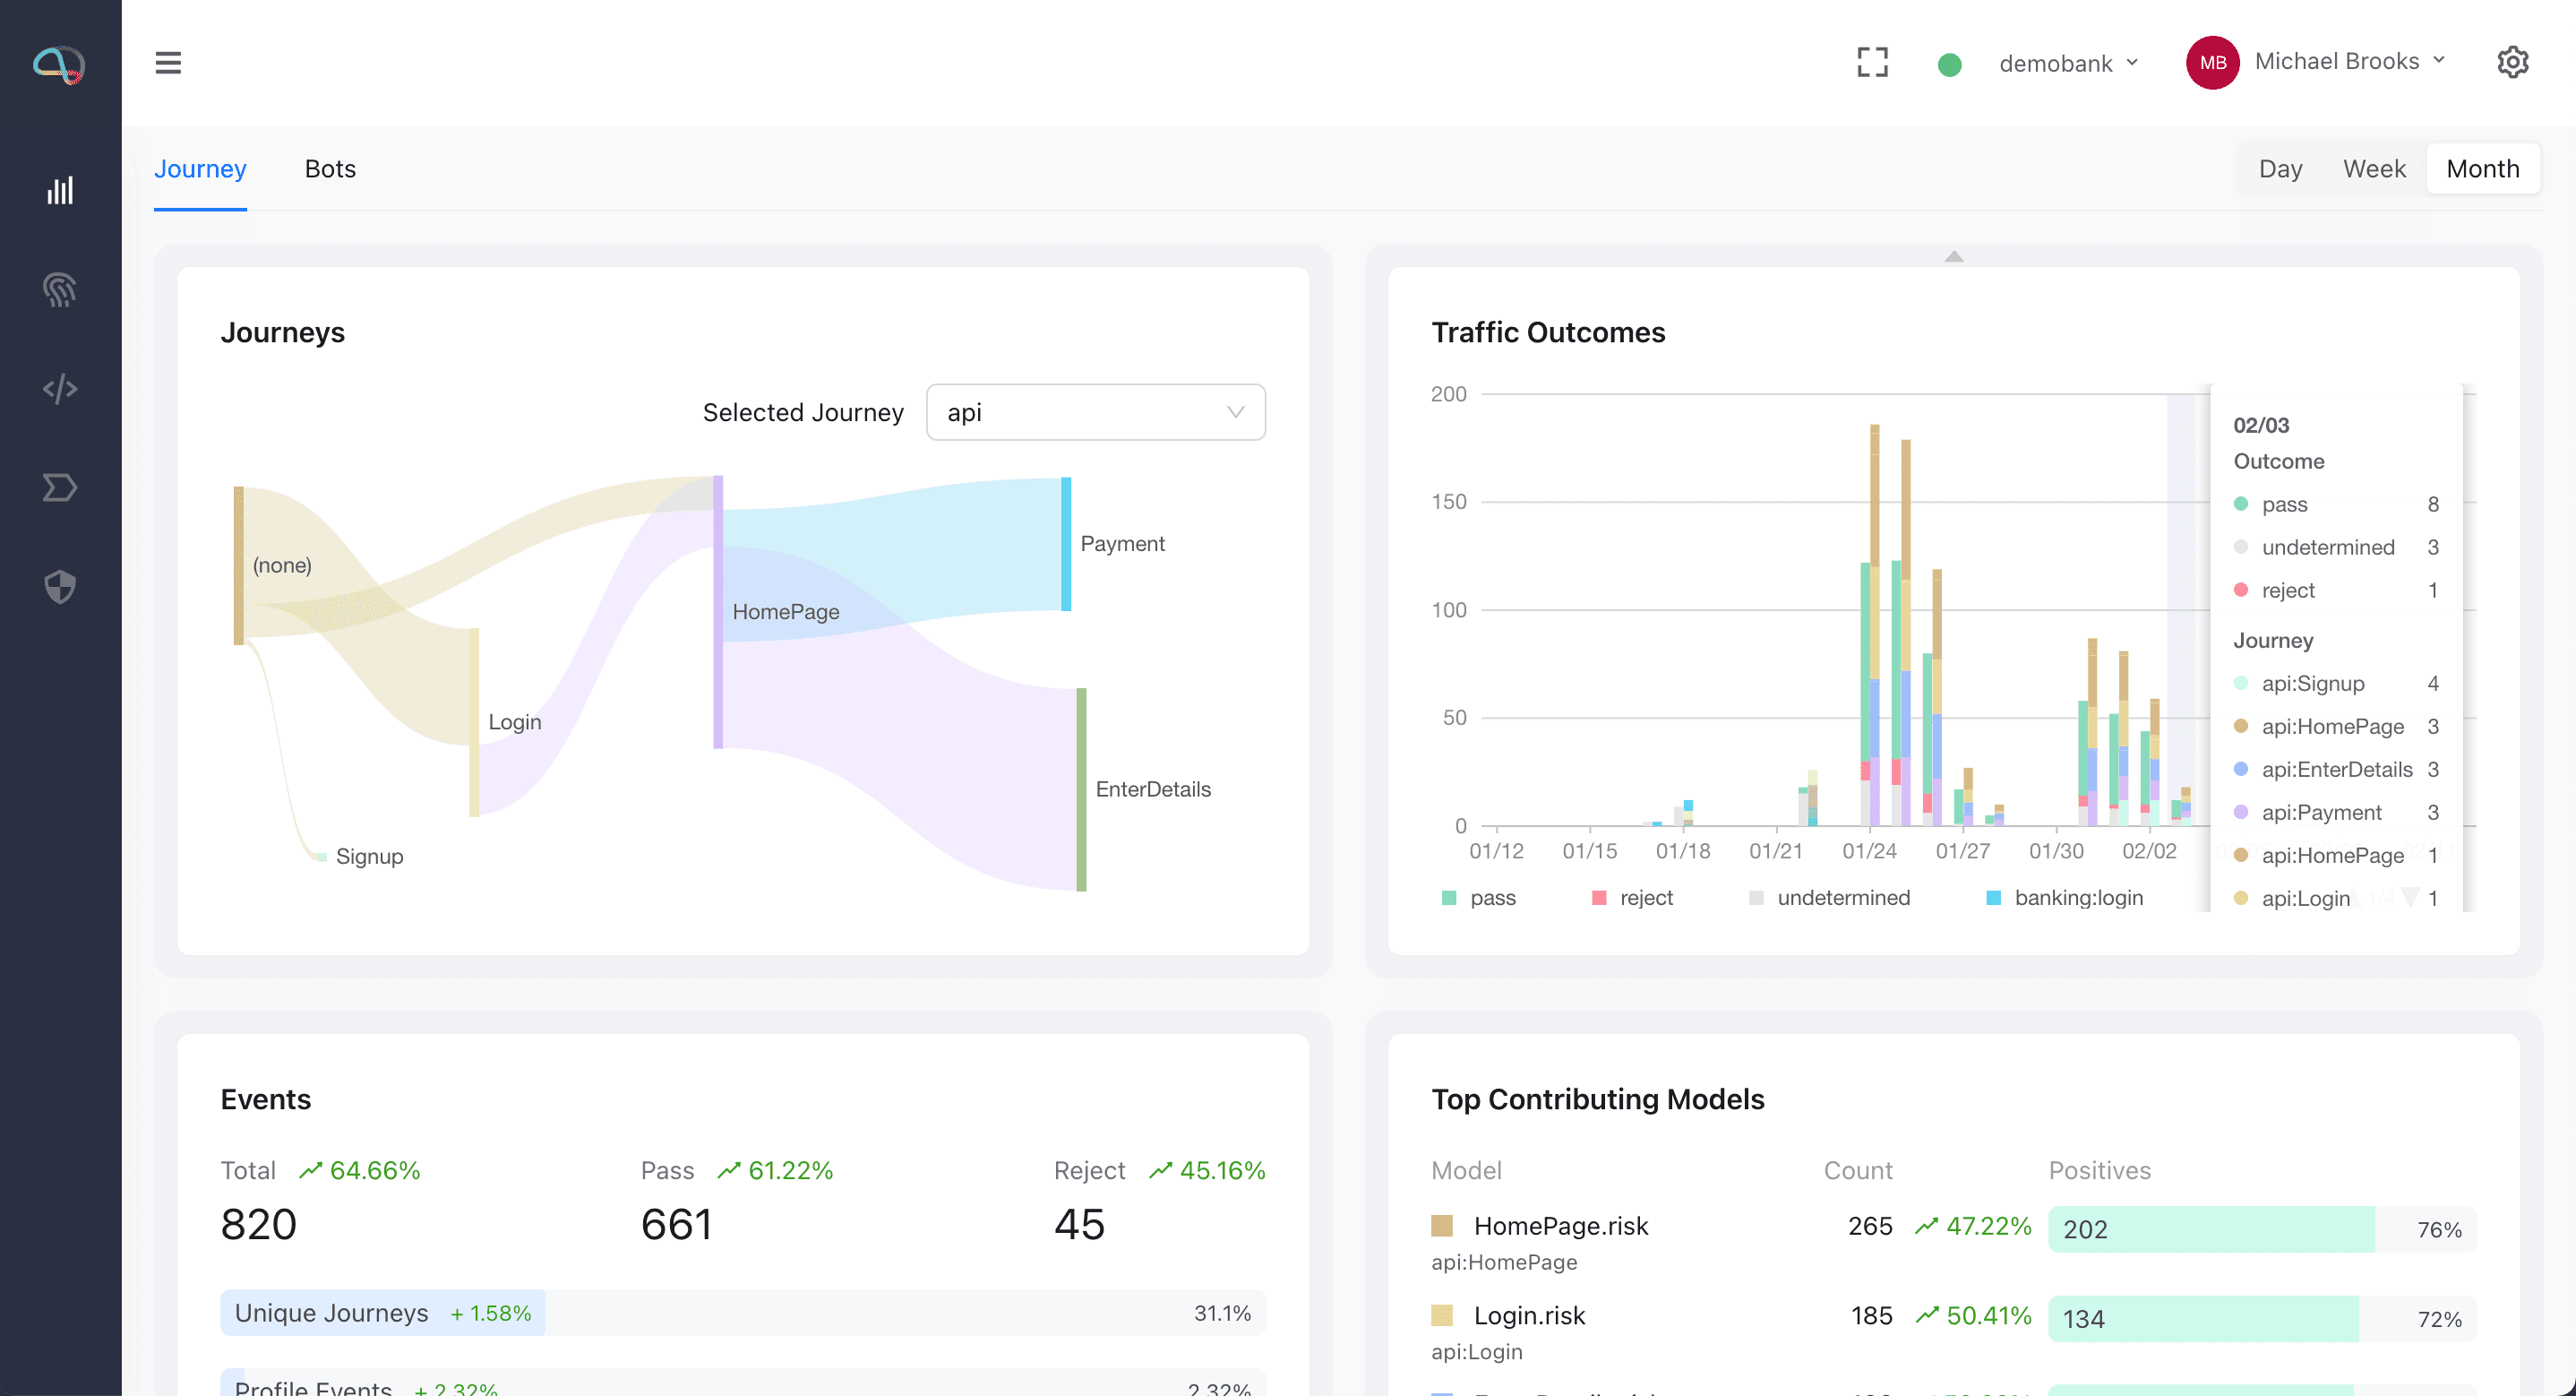
Task: Toggle the pass series in chart legend
Action: [1478, 898]
